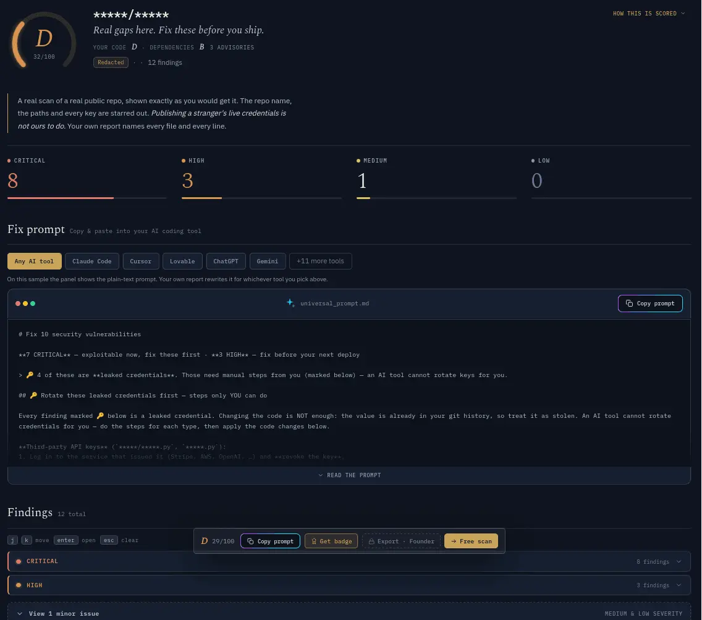Click the lock icon on Export

point(371,541)
